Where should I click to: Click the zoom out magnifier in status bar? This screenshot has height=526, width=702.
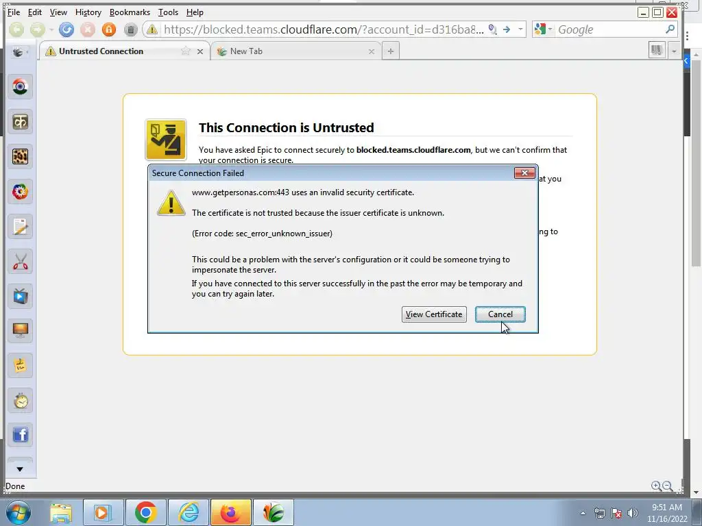(x=667, y=486)
